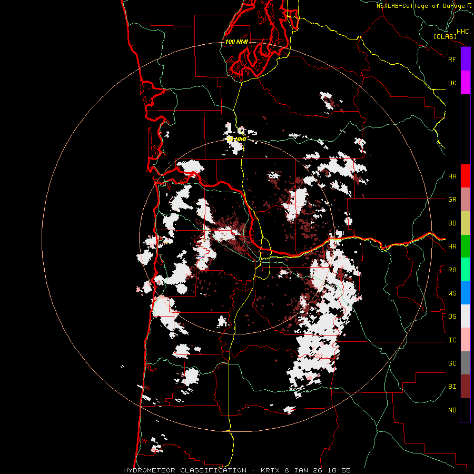Screen dimensions: 474x474
Task: Click the 100 NMI range ring label
Action: click(236, 42)
